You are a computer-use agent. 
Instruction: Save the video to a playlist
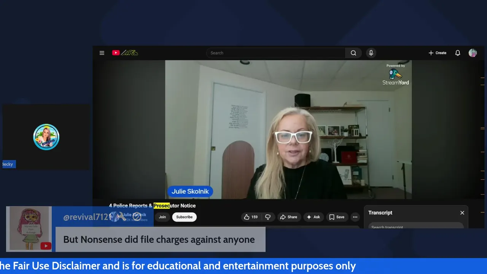pos(337,217)
